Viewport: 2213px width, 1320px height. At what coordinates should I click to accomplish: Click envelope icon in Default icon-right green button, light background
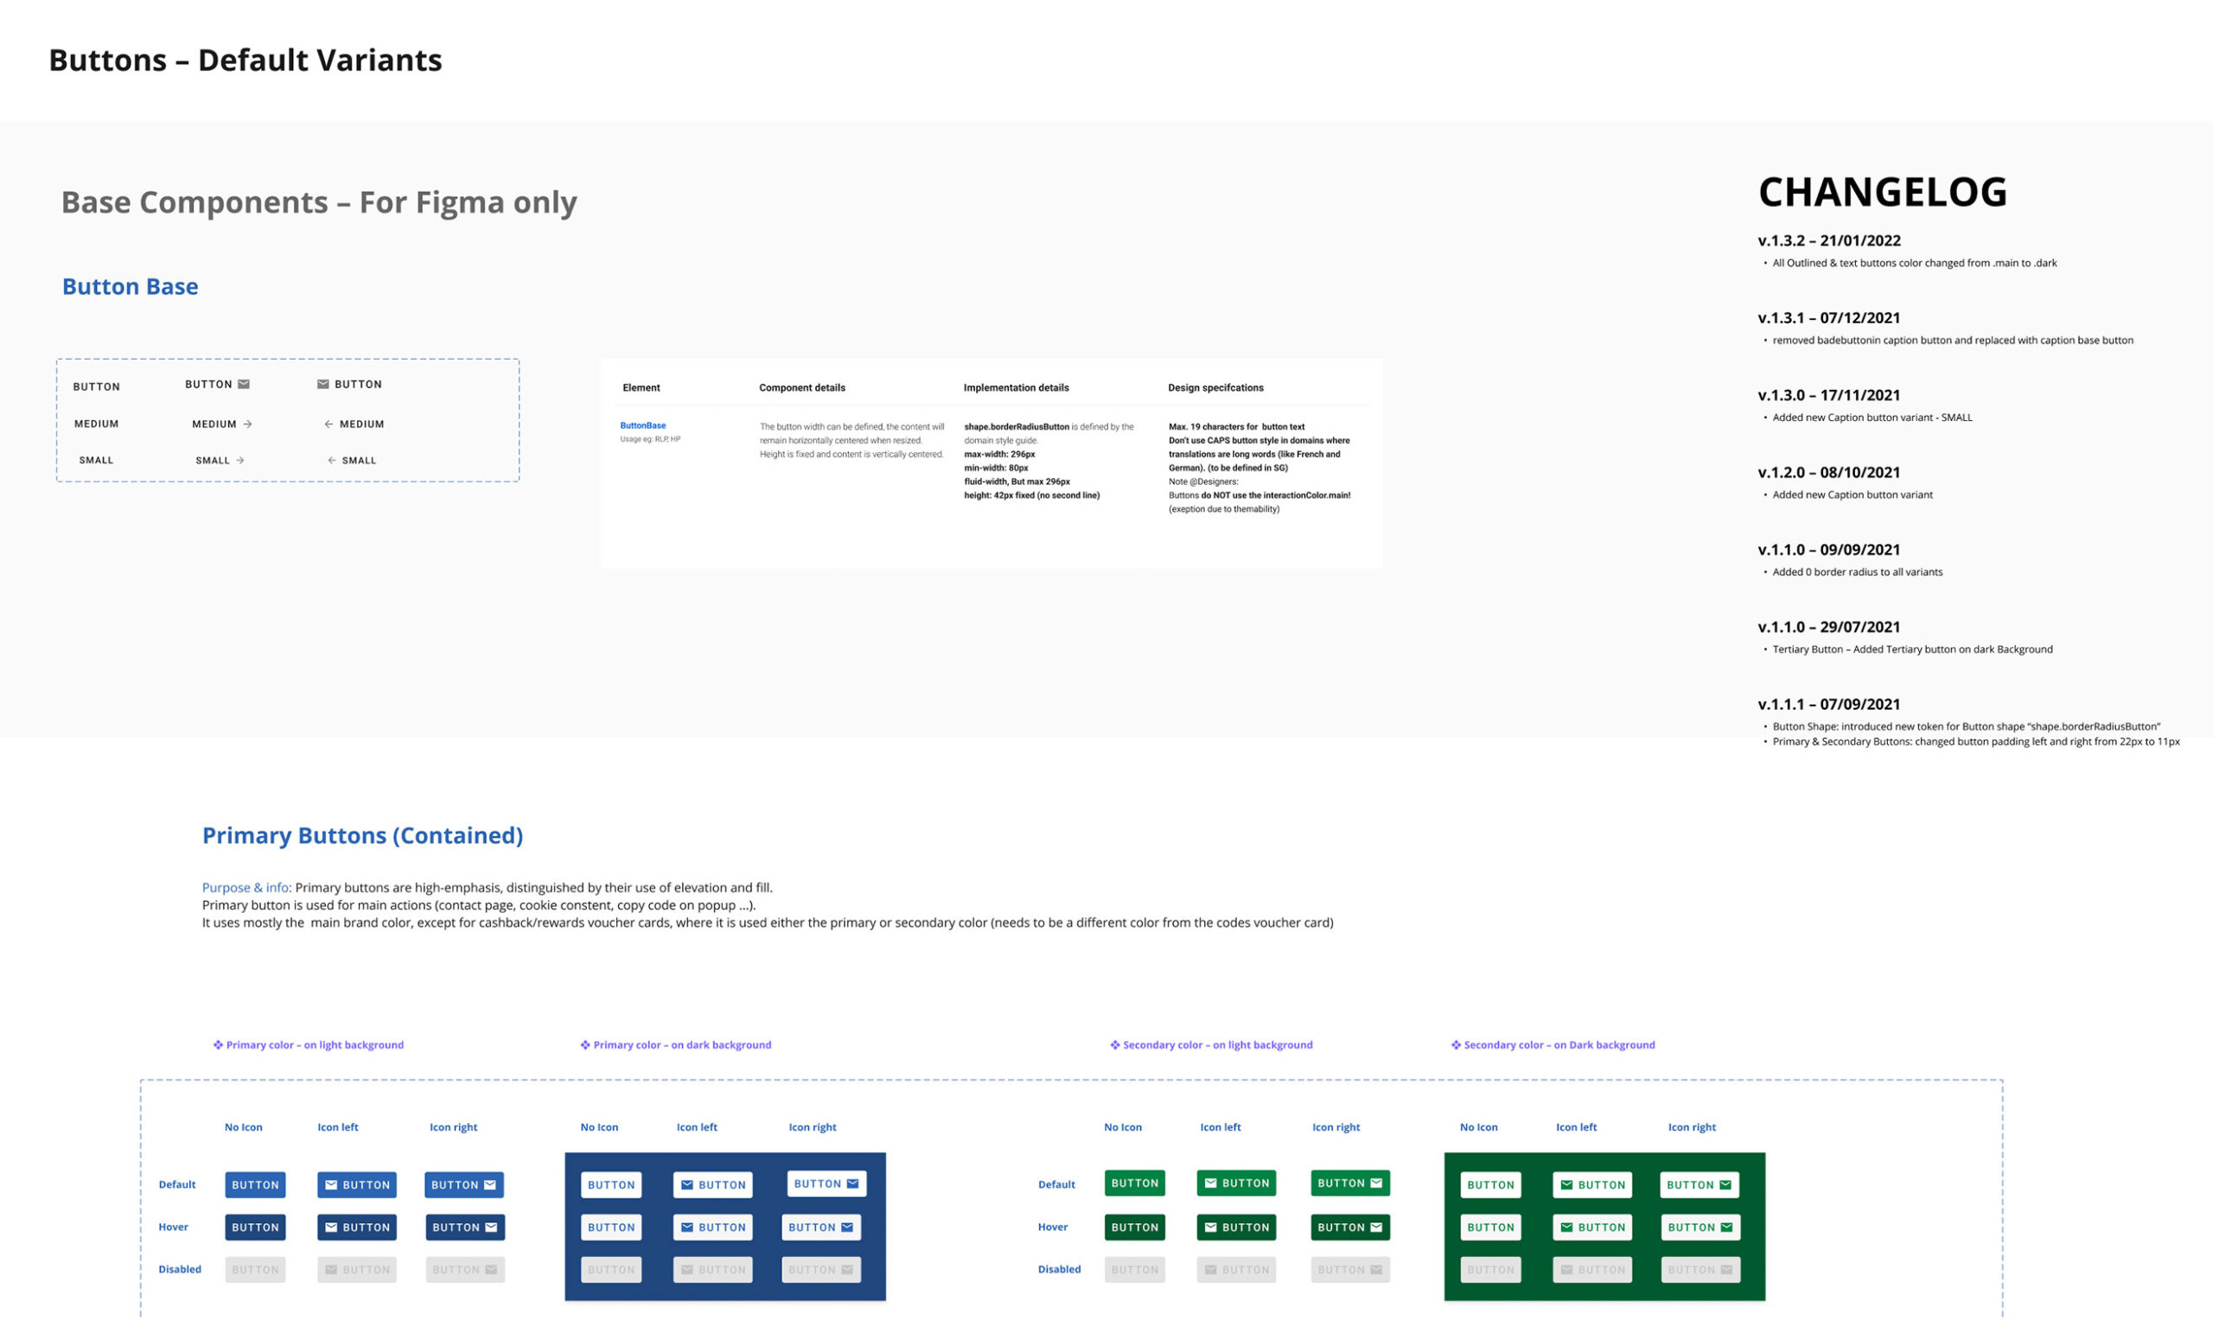1376,1183
